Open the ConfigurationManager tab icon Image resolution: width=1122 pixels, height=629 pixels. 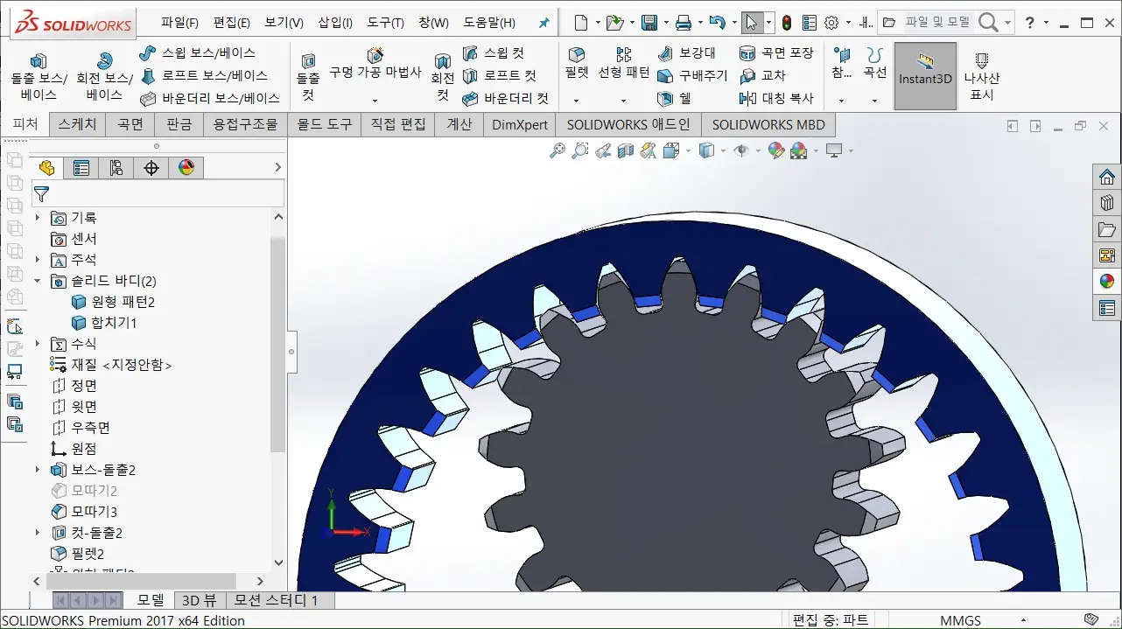point(116,168)
